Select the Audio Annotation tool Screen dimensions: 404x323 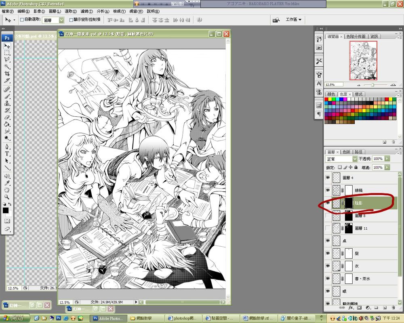(x=7, y=176)
